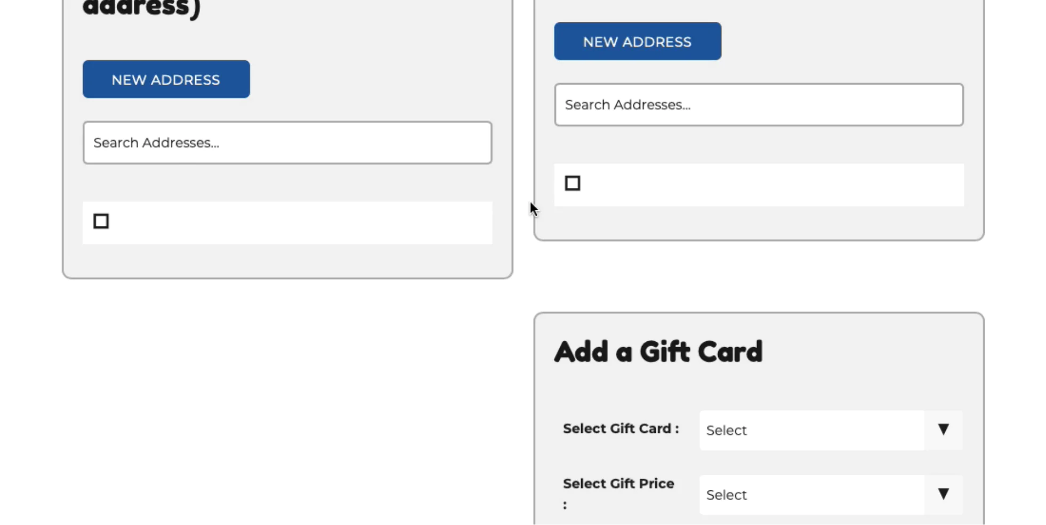Select the empty address row under the "address)" heading

click(x=299, y=223)
